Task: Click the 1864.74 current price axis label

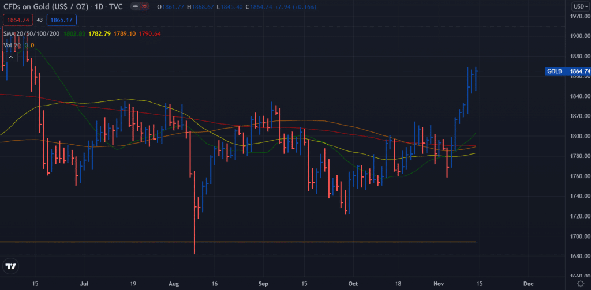Action: [579, 71]
